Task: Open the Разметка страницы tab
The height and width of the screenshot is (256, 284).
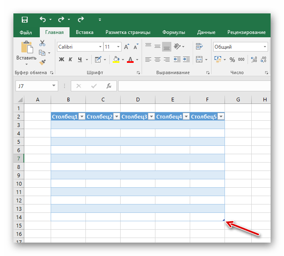Action: (x=128, y=32)
